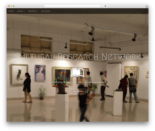Click the browser reload icon
This screenshot has width=155, height=131.
(101, 6)
